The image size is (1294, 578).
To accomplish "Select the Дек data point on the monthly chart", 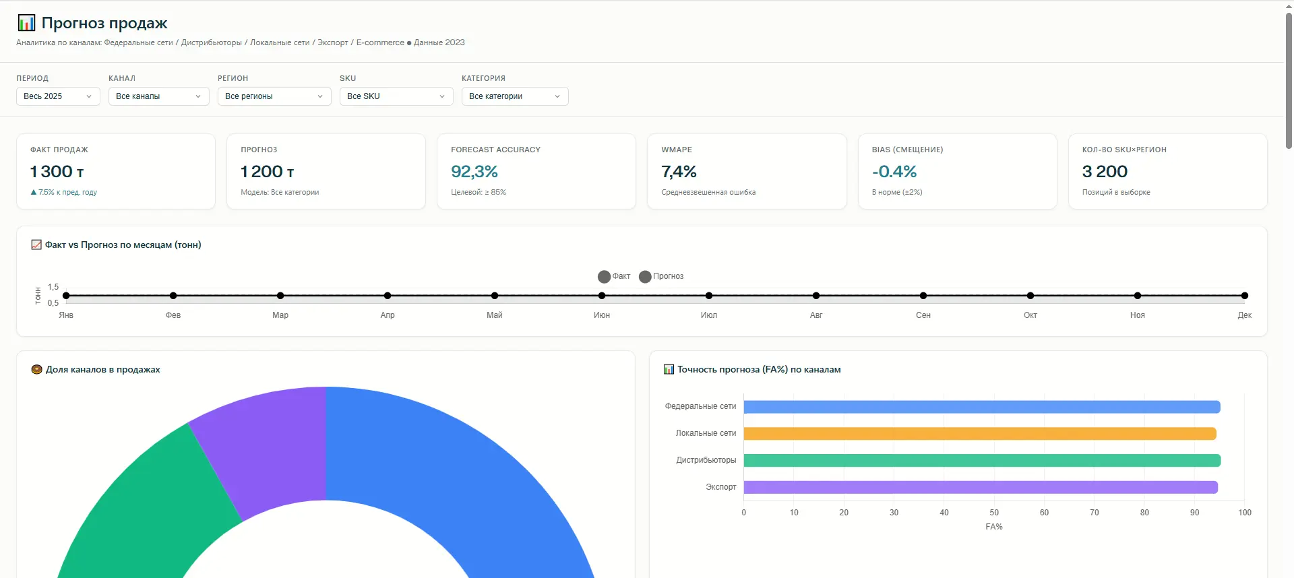I will tap(1245, 296).
